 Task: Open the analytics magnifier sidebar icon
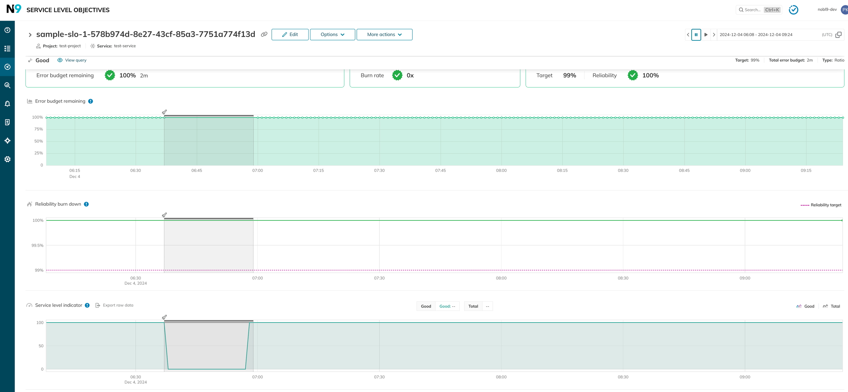(x=7, y=85)
